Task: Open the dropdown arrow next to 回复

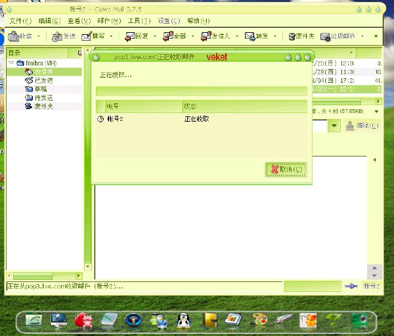Action: click(155, 36)
